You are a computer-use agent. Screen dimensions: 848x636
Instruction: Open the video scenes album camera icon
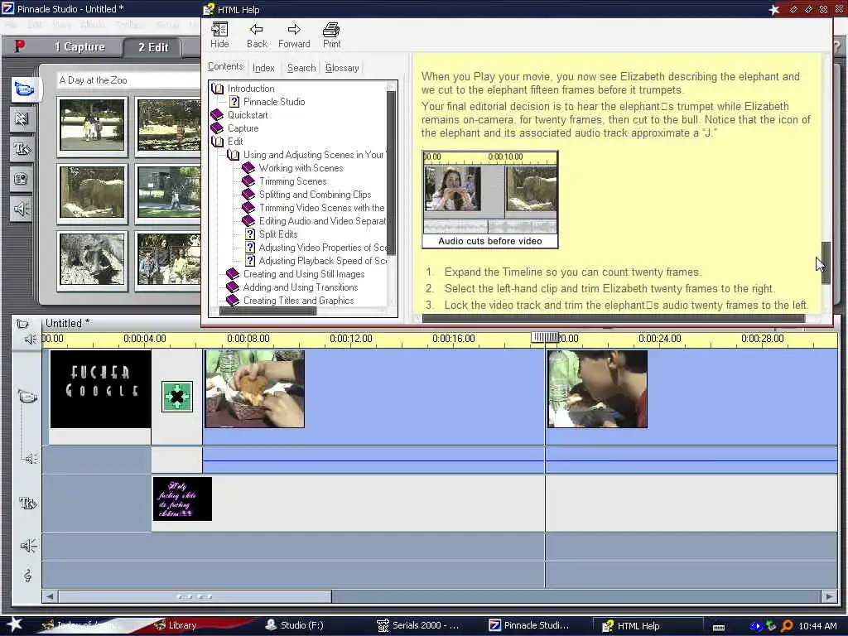[24, 89]
